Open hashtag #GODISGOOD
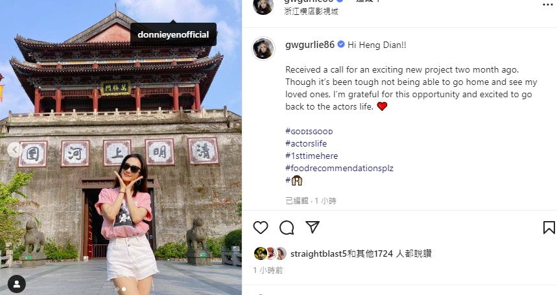557x295 pixels. [309, 132]
